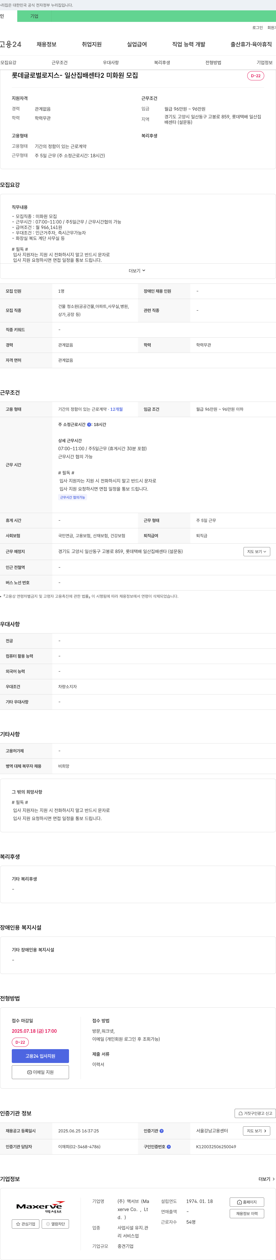276x1260 pixels.
Task: Open the 고용24 logo home link
Action: click(x=10, y=45)
